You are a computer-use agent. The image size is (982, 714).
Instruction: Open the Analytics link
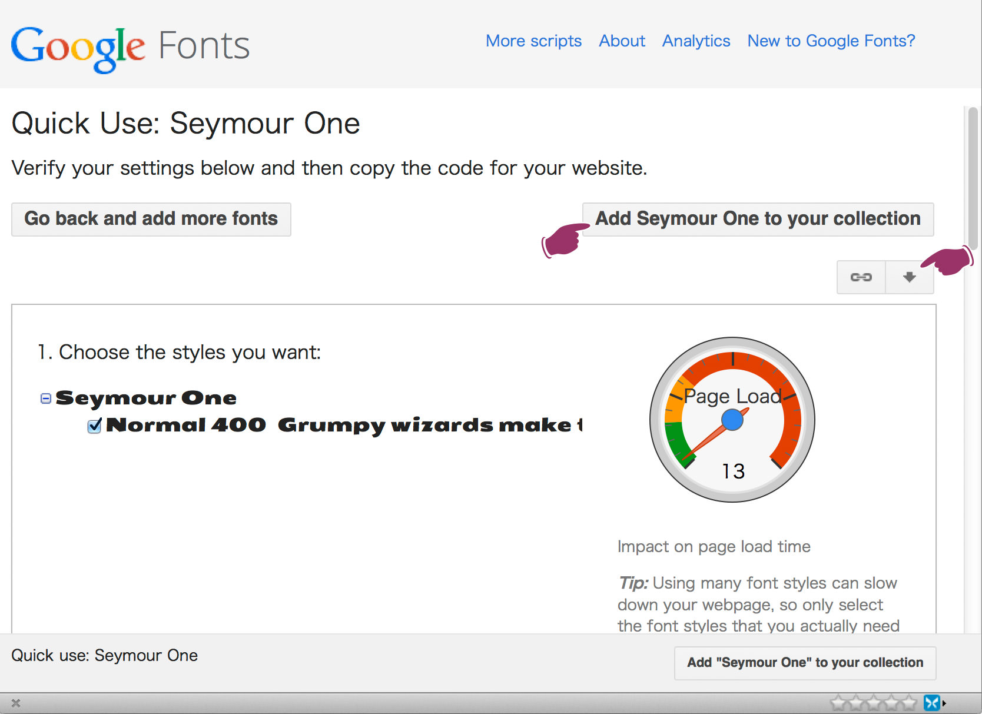point(696,41)
